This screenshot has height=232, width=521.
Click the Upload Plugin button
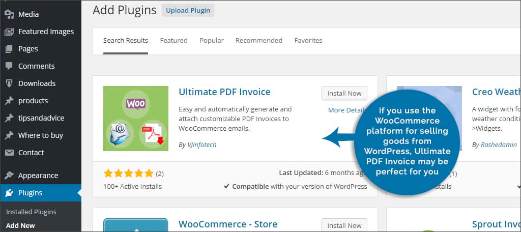188,10
